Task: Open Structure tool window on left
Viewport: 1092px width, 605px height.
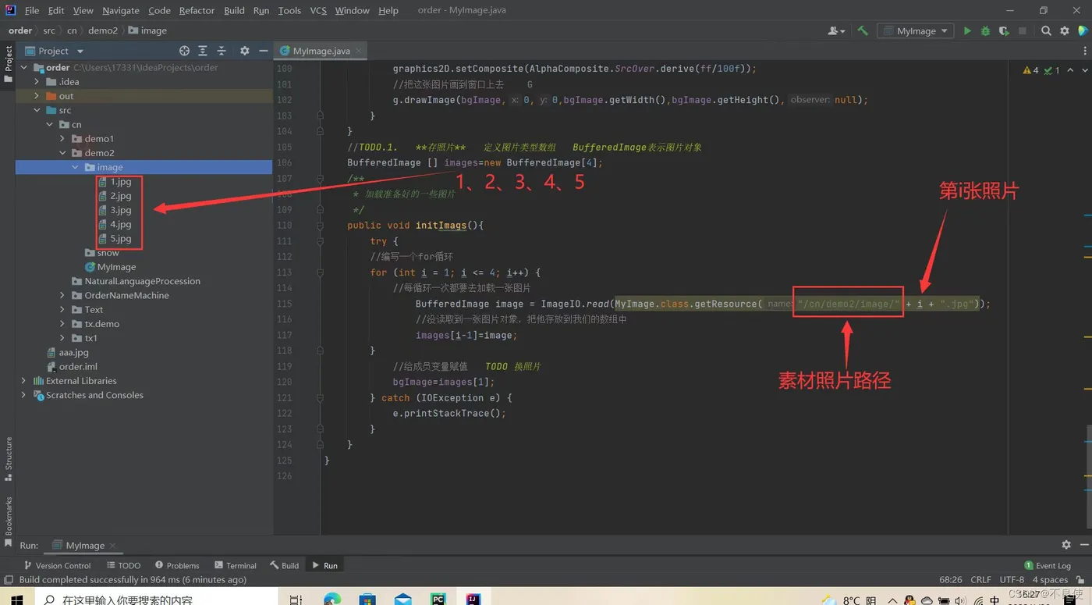Action: pos(9,458)
